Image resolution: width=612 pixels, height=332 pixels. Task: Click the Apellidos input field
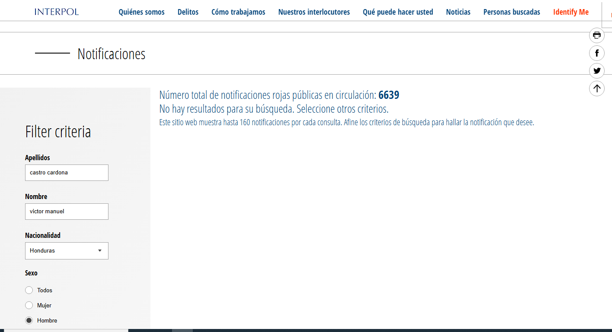click(x=67, y=173)
